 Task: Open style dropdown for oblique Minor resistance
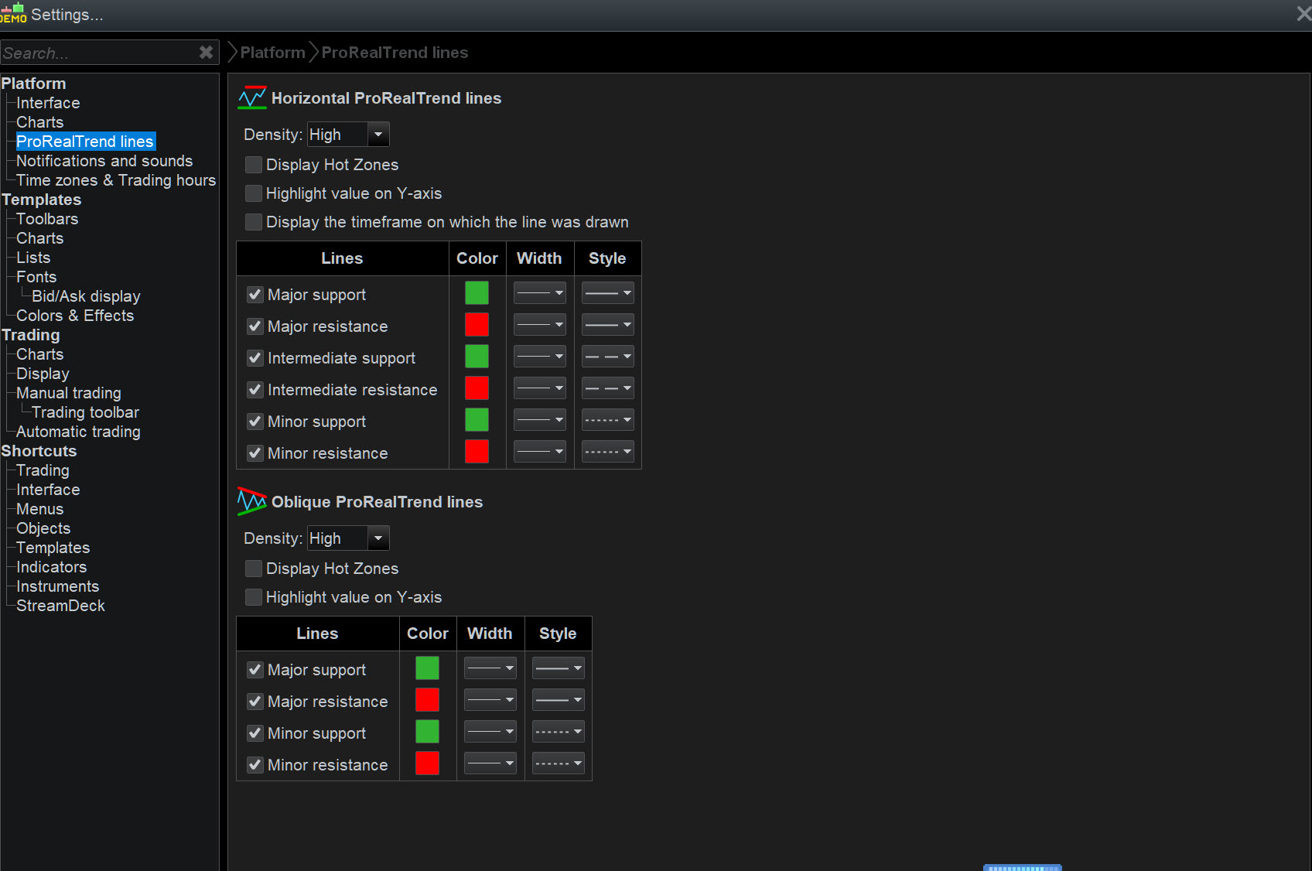click(x=559, y=763)
